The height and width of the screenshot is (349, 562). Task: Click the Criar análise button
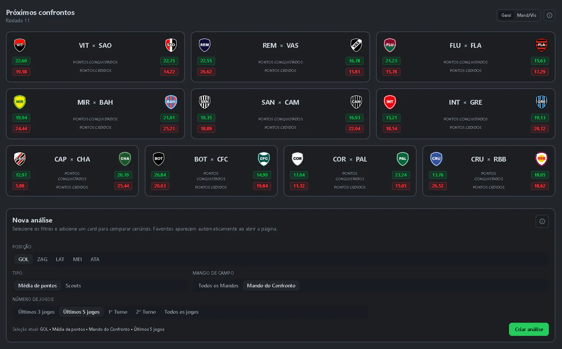529,329
